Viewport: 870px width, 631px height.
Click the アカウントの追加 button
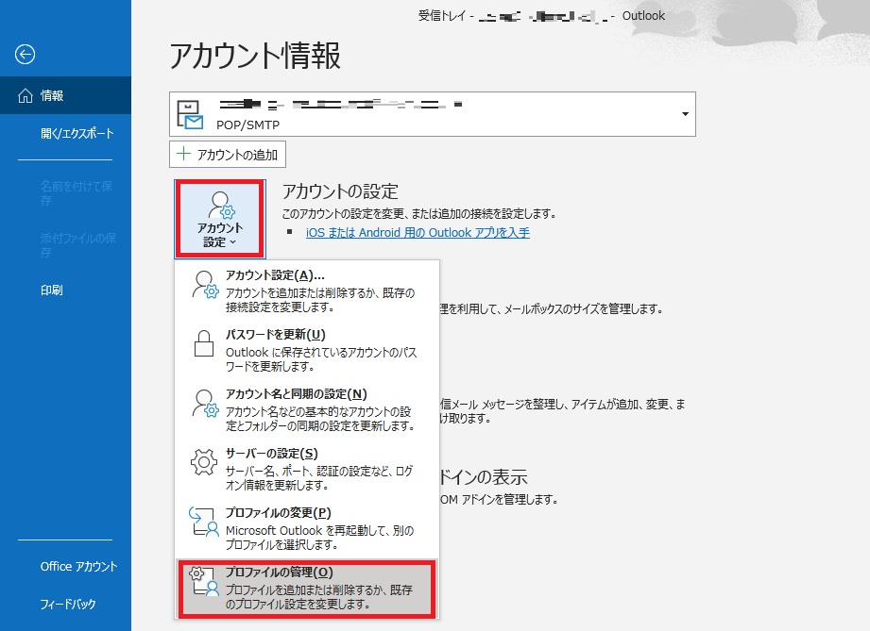[x=228, y=155]
